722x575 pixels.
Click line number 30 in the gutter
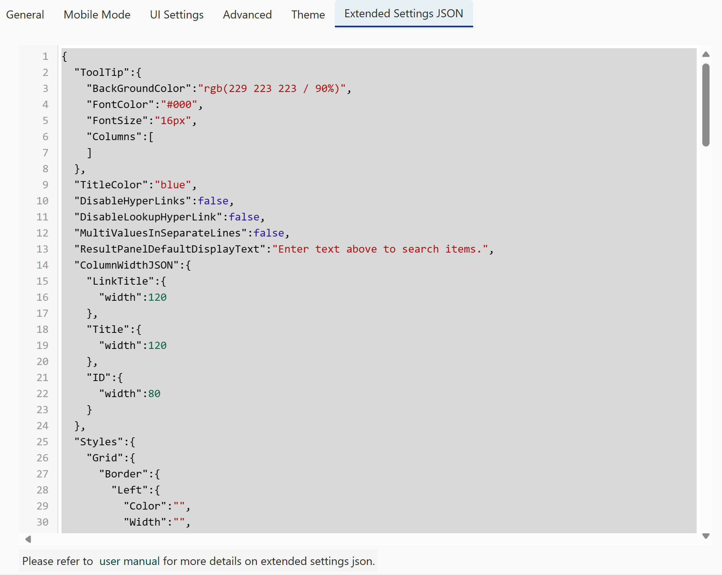pos(42,522)
